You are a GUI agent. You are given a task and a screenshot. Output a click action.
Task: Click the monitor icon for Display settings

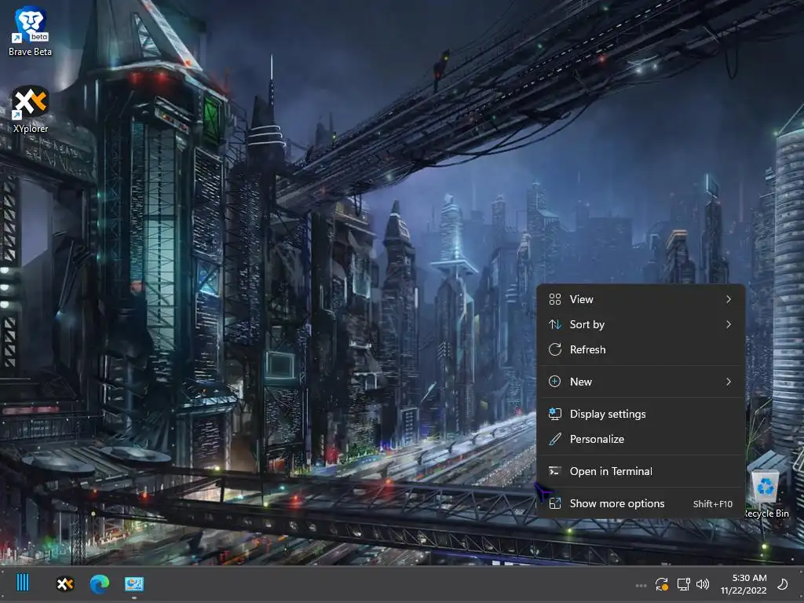pos(555,414)
